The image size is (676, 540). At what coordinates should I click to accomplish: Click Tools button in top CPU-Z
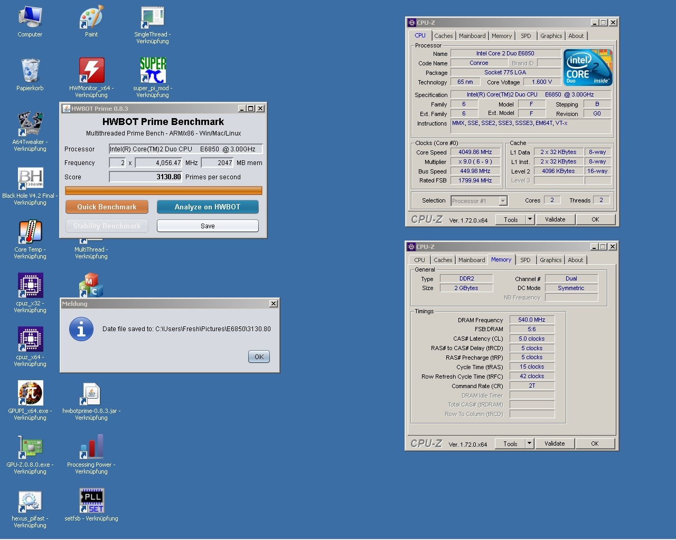511,219
